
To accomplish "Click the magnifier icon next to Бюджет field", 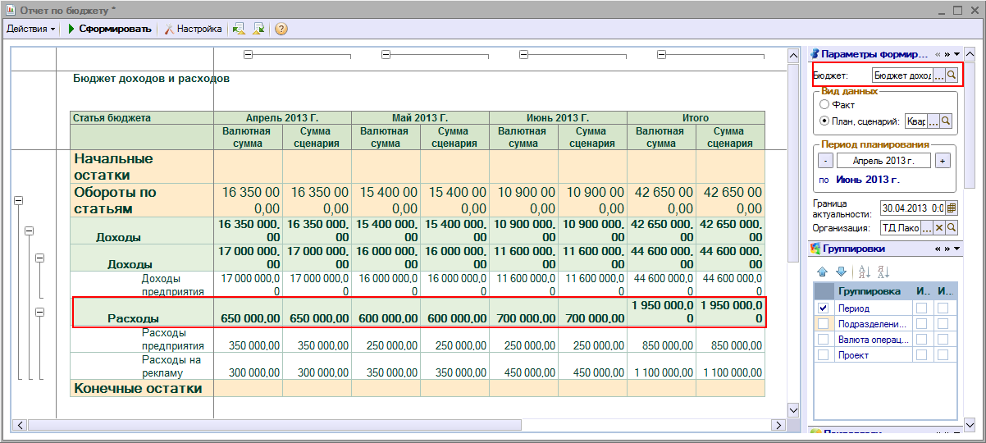I will click(952, 75).
